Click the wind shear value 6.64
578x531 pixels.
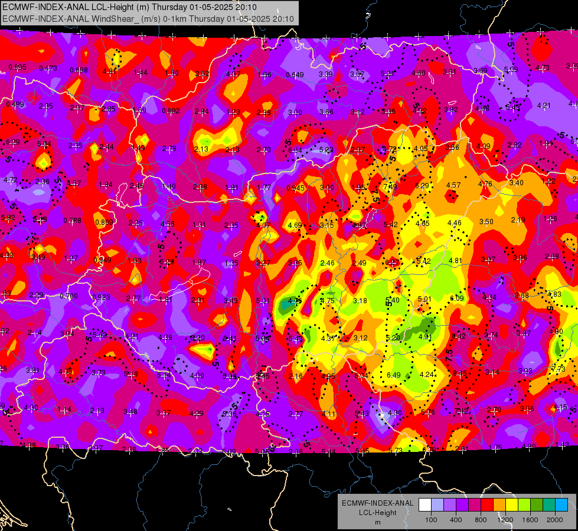[295, 150]
